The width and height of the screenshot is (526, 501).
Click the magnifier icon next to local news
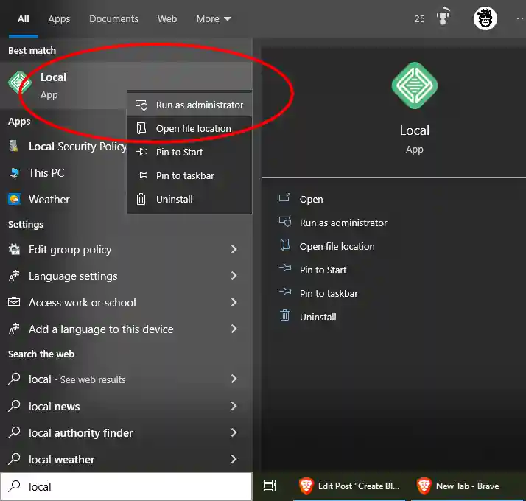tap(14, 406)
